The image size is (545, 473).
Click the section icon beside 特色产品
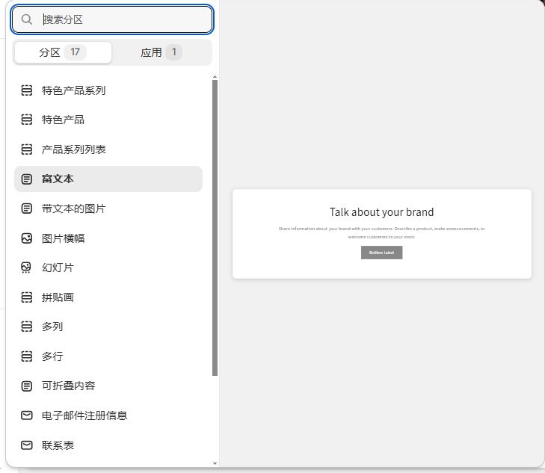(27, 120)
